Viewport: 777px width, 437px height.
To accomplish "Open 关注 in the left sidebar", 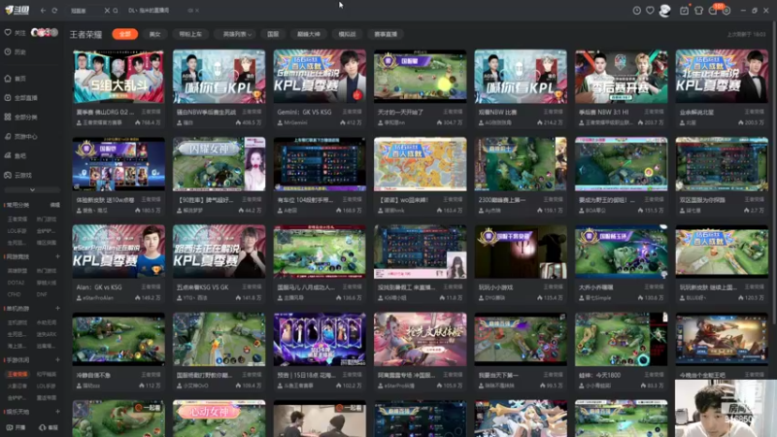I will (x=15, y=33).
